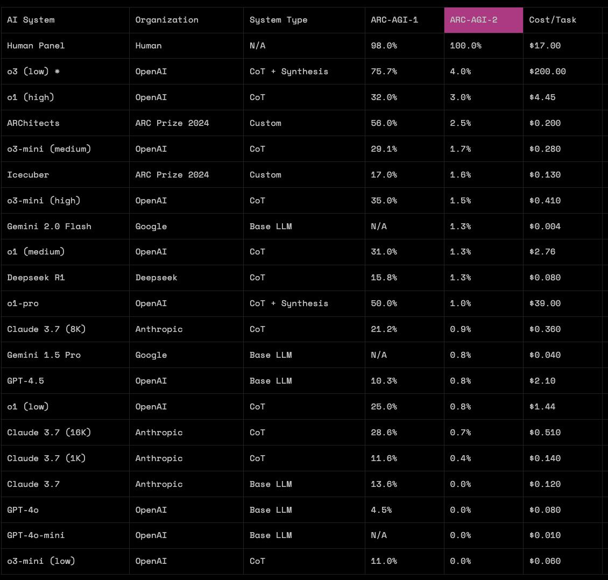608x580 pixels.
Task: Select the 4.0% ARC-AGI-2 score
Action: tap(460, 72)
